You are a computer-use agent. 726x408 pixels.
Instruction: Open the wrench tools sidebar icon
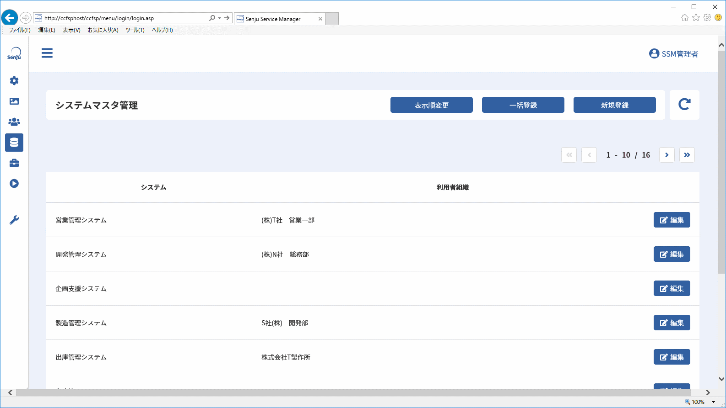pos(14,220)
